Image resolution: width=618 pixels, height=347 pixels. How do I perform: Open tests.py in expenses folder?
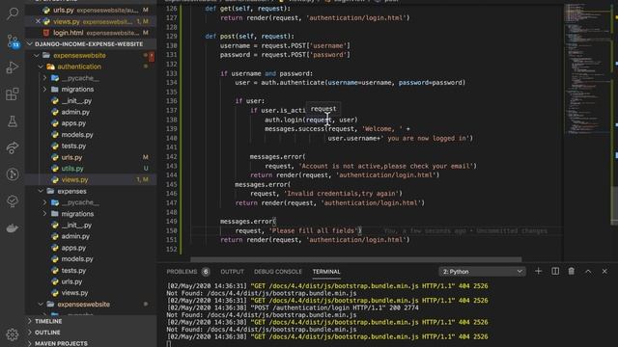91,270
